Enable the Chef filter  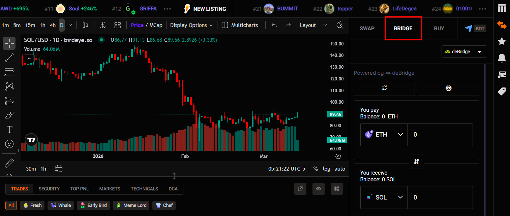(x=163, y=205)
